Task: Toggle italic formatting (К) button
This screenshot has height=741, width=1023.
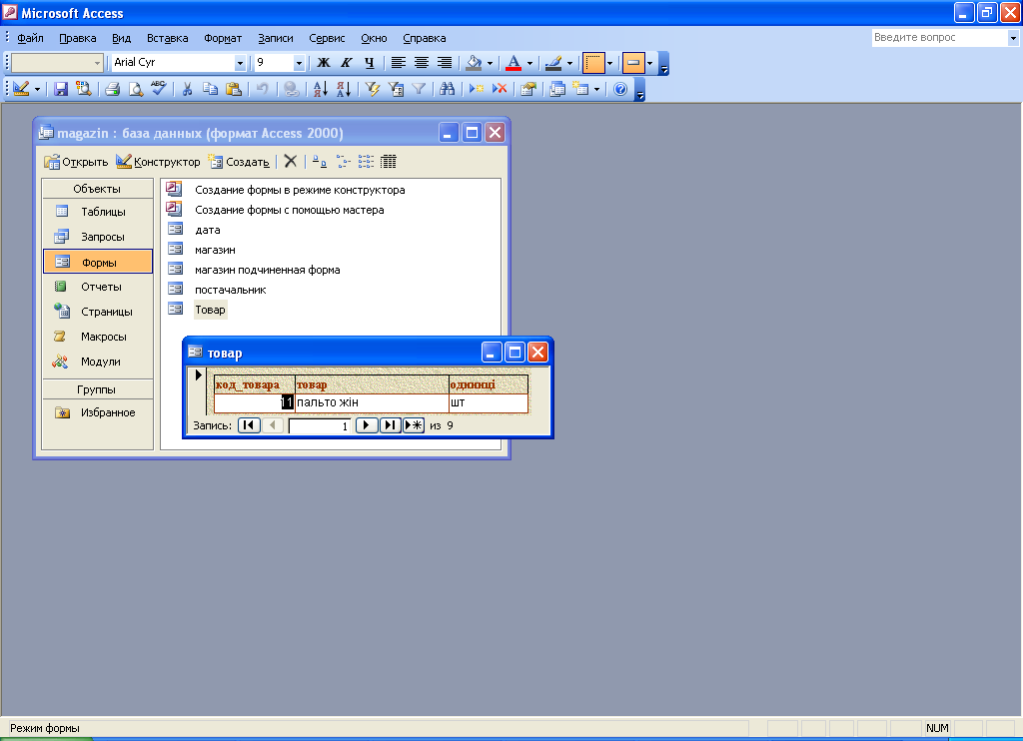Action: (347, 63)
